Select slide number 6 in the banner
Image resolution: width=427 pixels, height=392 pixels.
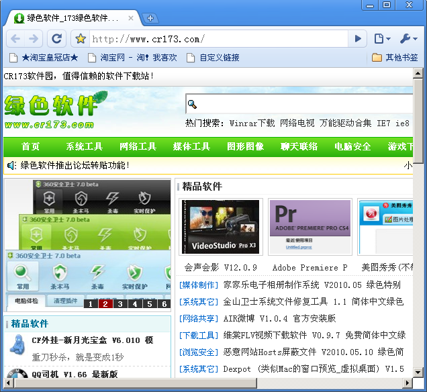pos(164,304)
